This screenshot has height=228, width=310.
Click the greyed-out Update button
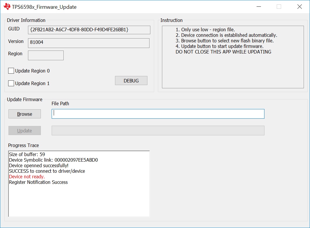tap(25, 131)
